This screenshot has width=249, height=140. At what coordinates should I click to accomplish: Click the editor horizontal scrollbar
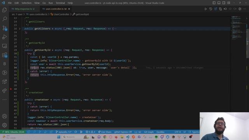coord(86,128)
